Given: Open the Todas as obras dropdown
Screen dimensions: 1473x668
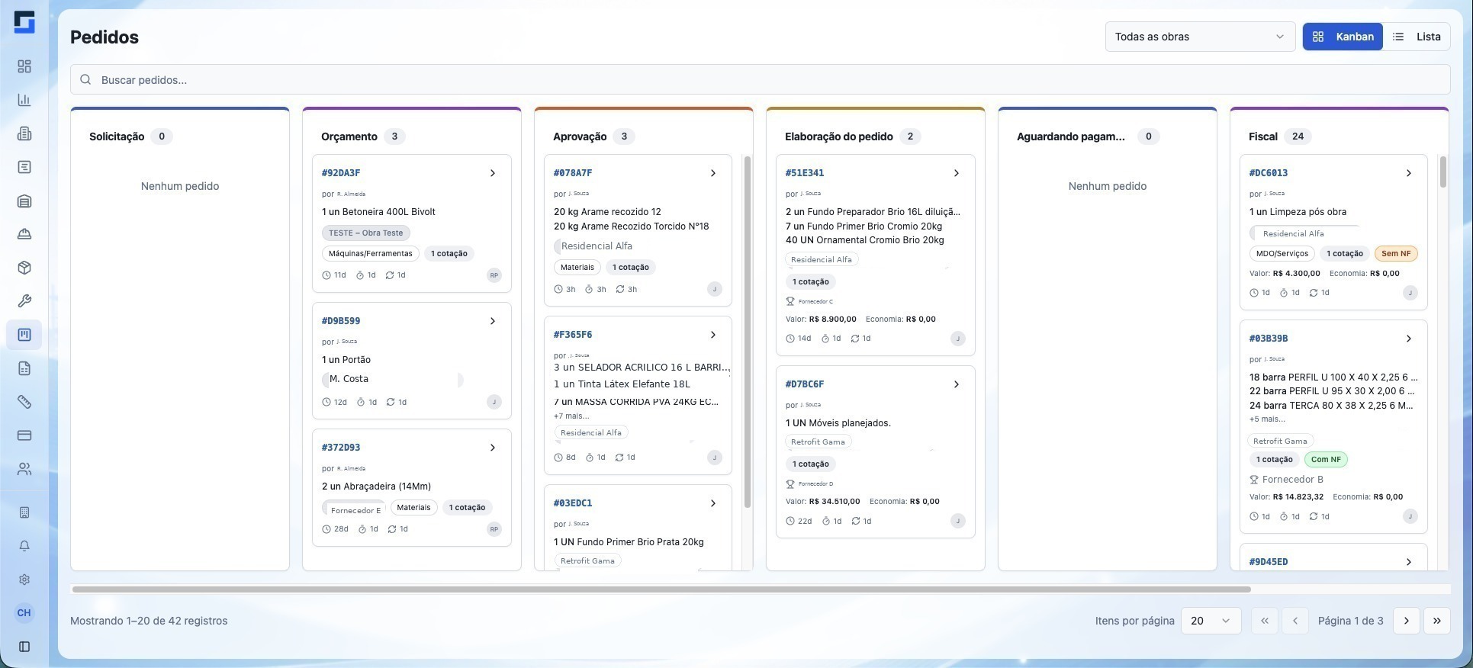Looking at the screenshot, I should click(1200, 37).
